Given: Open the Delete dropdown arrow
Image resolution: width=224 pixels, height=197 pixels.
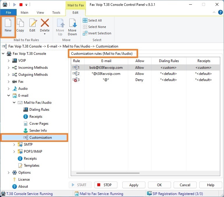Looking at the screenshot, I should 45,34.
